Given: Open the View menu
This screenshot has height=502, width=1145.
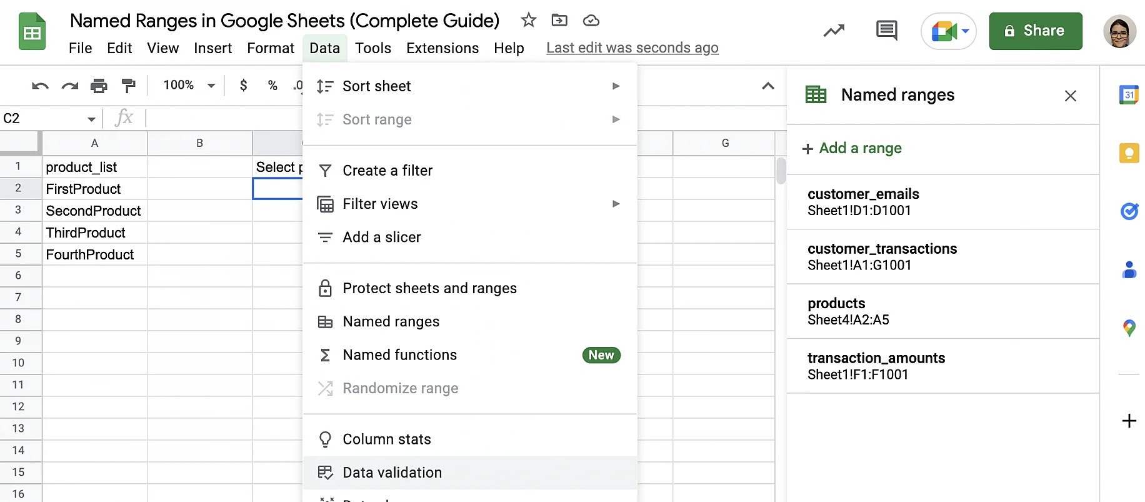Looking at the screenshot, I should 162,48.
